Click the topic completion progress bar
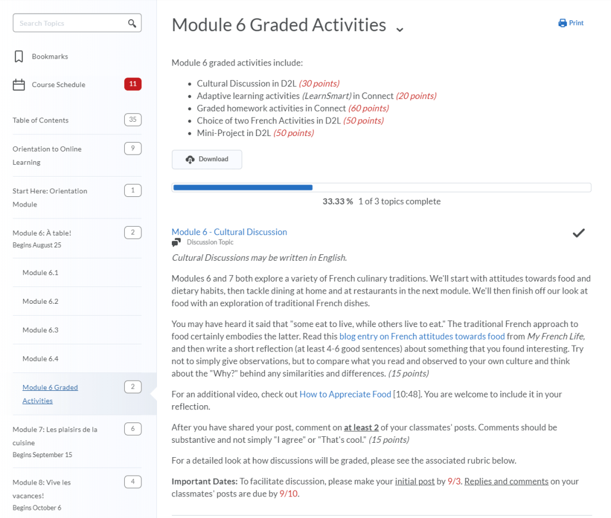The height and width of the screenshot is (518, 611). pos(381,187)
